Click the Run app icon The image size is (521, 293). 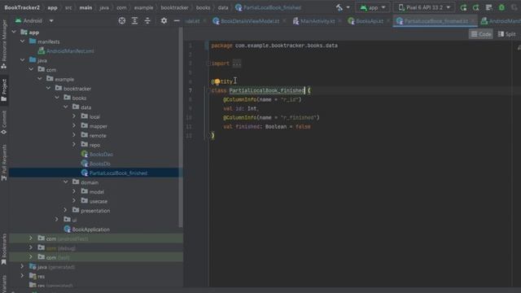(463, 7)
